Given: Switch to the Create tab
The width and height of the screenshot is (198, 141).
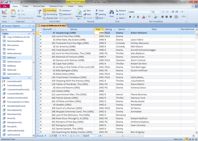Looking at the screenshot, I should [x=26, y=6].
